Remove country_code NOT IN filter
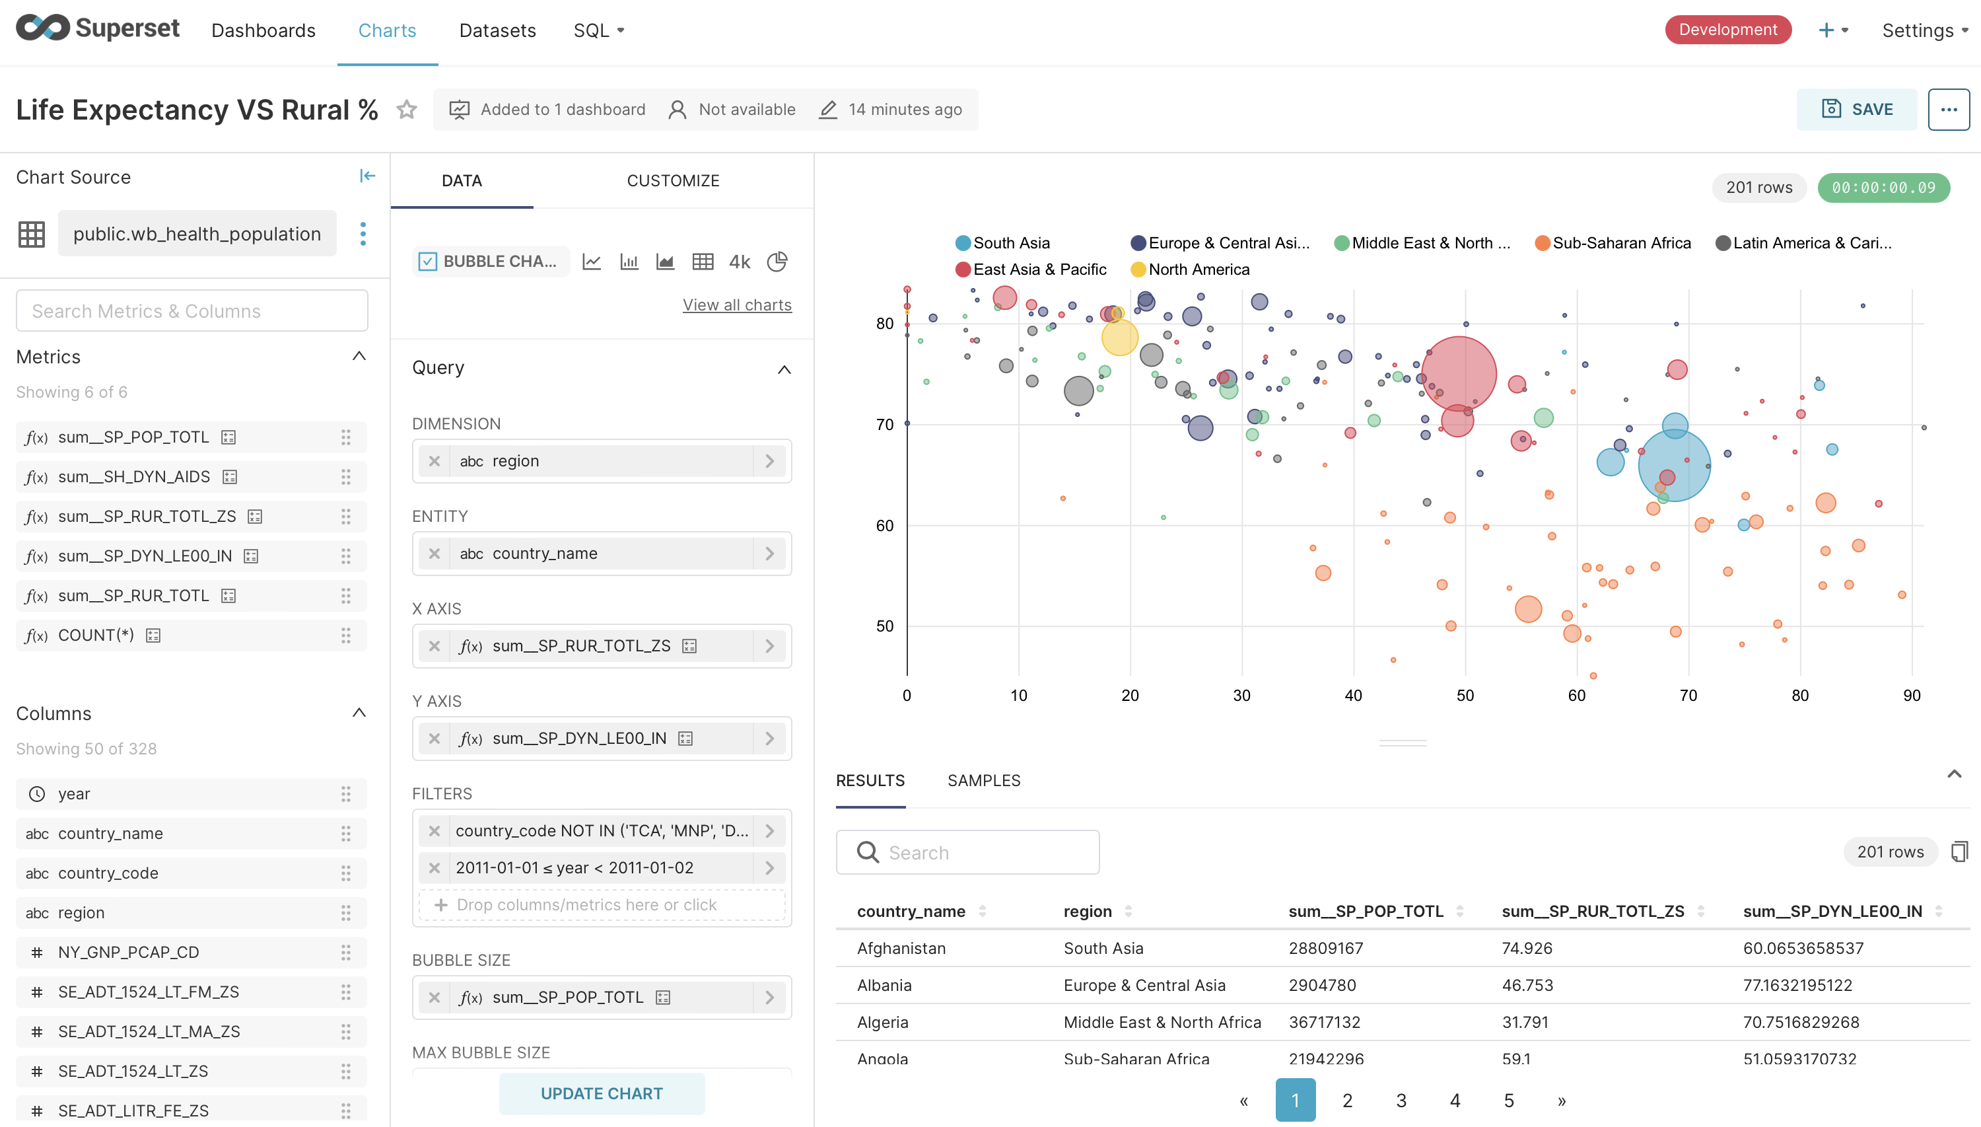1981x1127 pixels. pos(435,830)
